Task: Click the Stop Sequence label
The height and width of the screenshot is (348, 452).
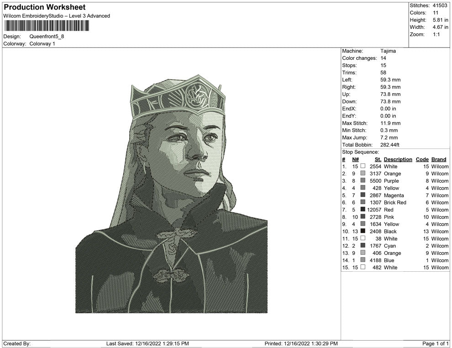Action: click(360, 152)
